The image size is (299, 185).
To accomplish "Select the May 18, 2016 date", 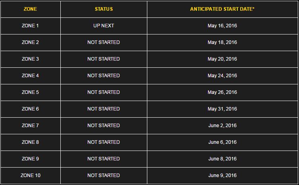I will click(x=222, y=42).
